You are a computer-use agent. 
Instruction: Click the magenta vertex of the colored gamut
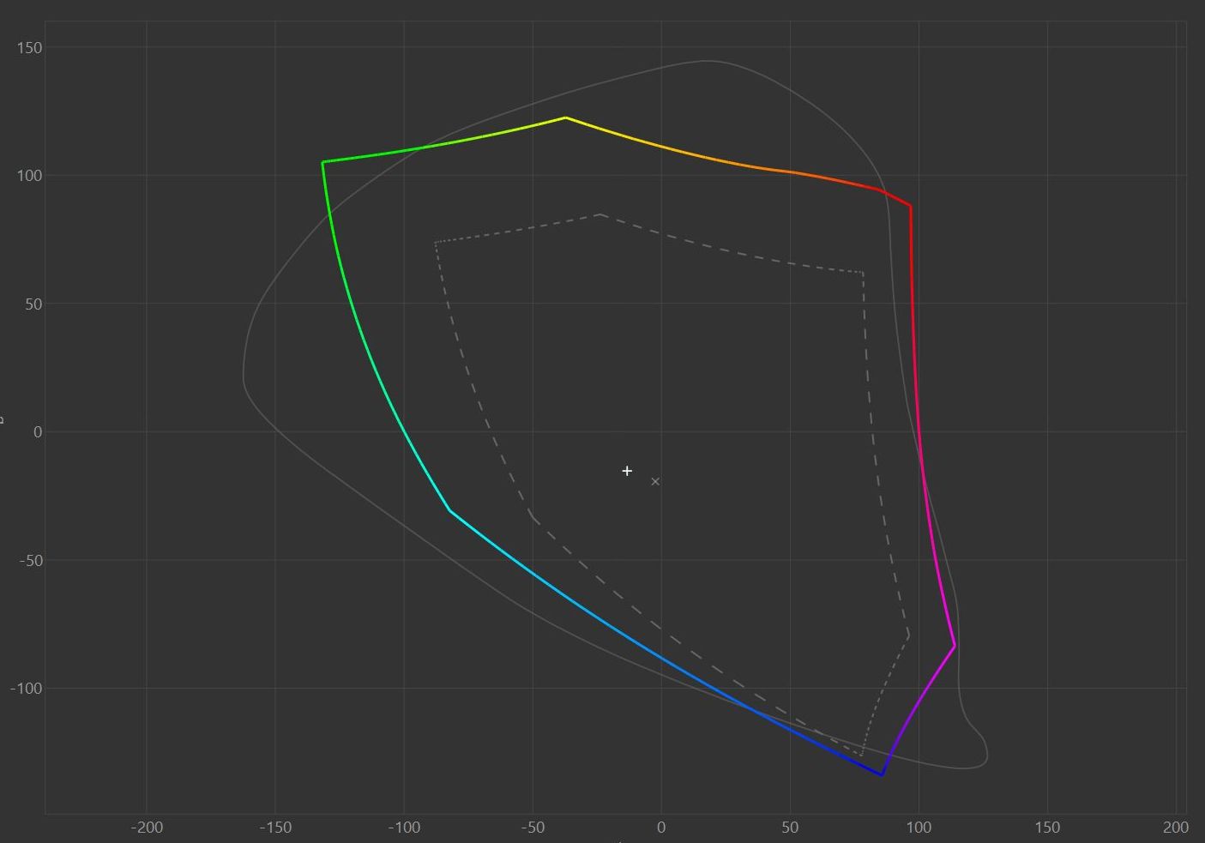pos(954,646)
